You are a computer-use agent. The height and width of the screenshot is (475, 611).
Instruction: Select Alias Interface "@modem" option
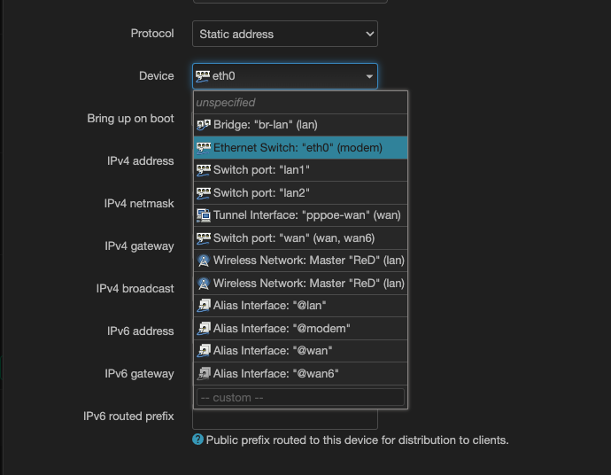(x=300, y=329)
